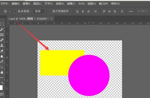The image size is (150, 98).
Task: Click the distribute vertically icon
Action: 122,11
